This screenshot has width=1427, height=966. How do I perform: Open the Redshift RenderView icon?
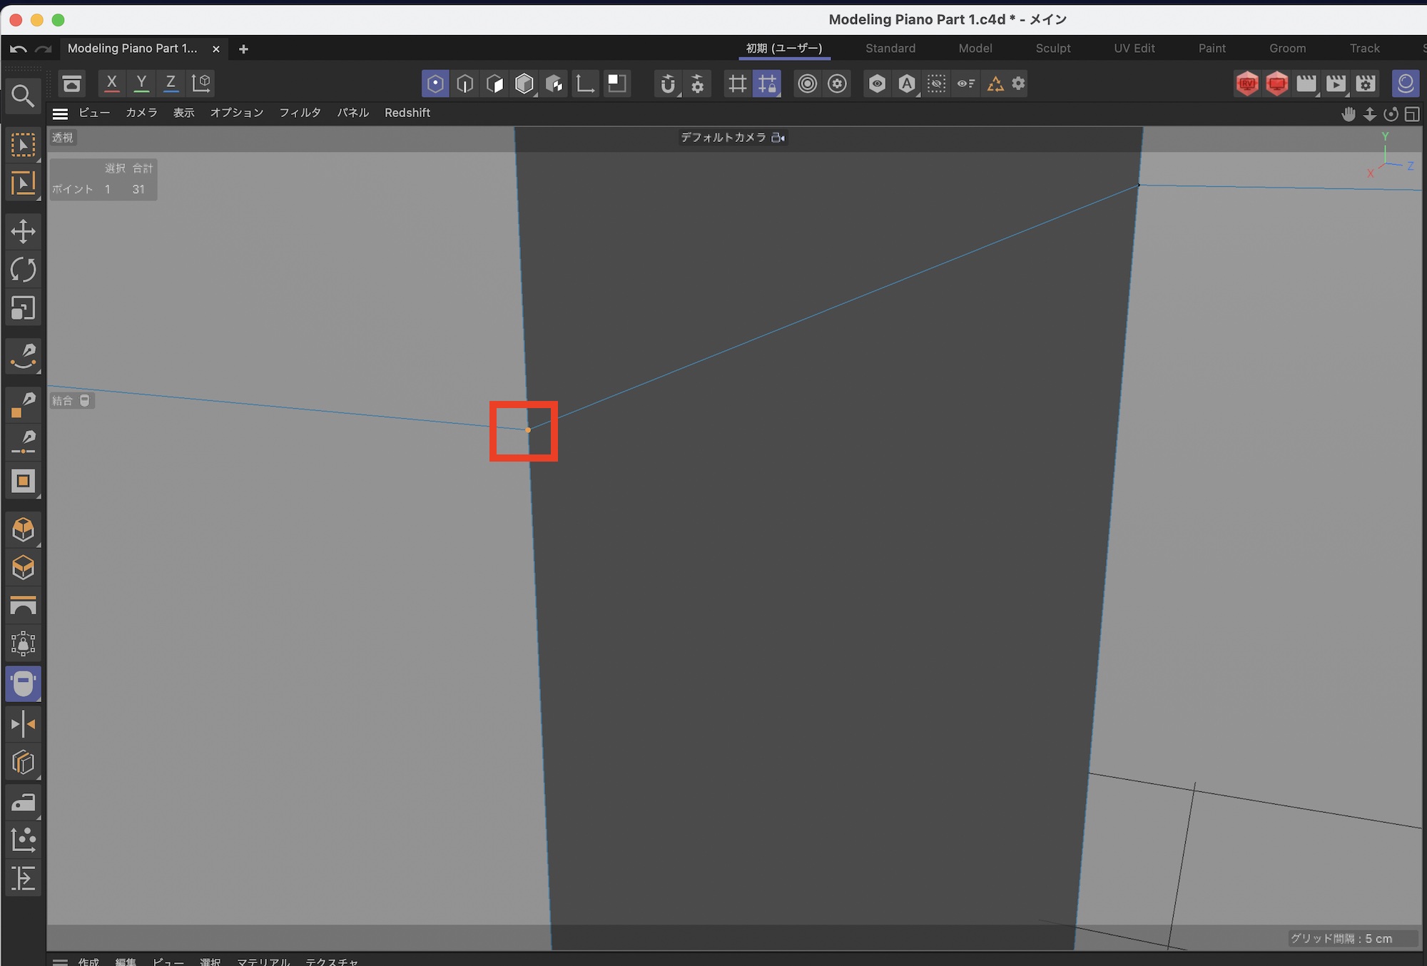click(1247, 83)
